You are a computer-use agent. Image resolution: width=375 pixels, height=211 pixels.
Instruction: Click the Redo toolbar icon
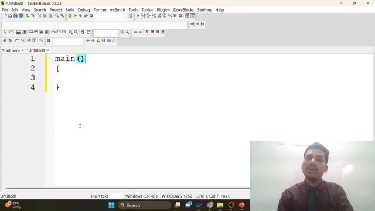33,16
